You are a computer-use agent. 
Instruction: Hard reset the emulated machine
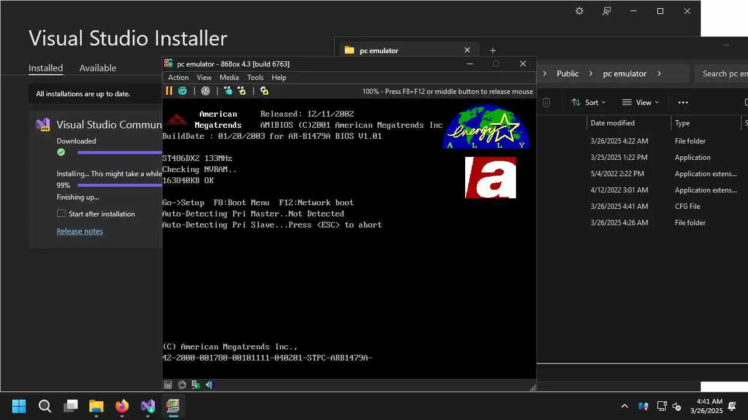point(182,91)
